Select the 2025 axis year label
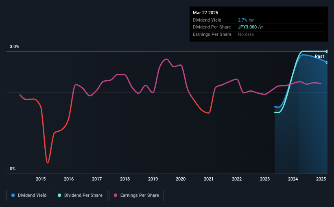Screen dimensions: 334x207 [x=321, y=179]
